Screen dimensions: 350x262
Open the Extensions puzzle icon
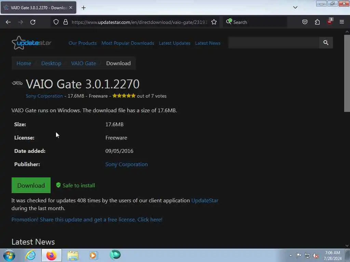[x=317, y=22]
